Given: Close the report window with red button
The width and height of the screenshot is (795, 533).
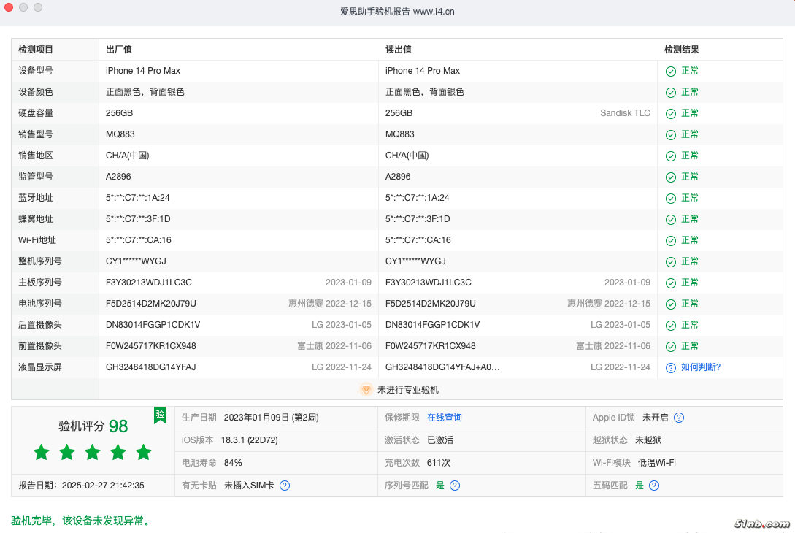Looking at the screenshot, I should pyautogui.click(x=9, y=7).
